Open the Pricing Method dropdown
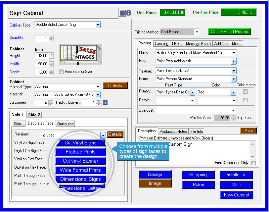Viewport: 269px width, 212px height. point(197,32)
